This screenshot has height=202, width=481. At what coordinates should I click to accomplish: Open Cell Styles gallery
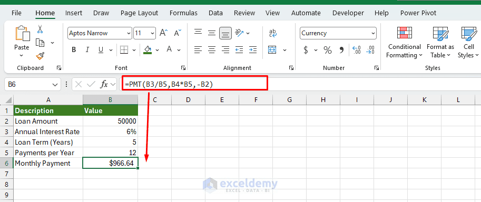pyautogui.click(x=468, y=42)
